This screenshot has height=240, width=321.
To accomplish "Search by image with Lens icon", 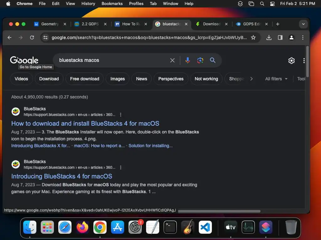I will [x=200, y=60].
